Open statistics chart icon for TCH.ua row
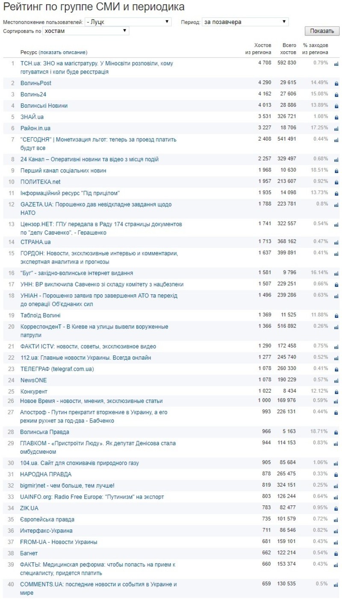Viewport: 342px width, 599px height. 336,64
